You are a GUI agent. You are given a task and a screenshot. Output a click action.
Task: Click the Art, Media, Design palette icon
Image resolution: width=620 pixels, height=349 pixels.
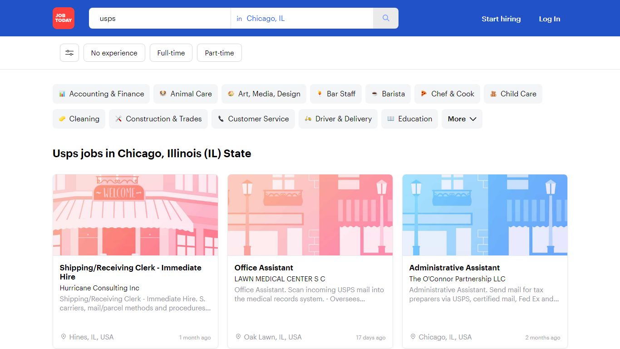[x=231, y=94]
